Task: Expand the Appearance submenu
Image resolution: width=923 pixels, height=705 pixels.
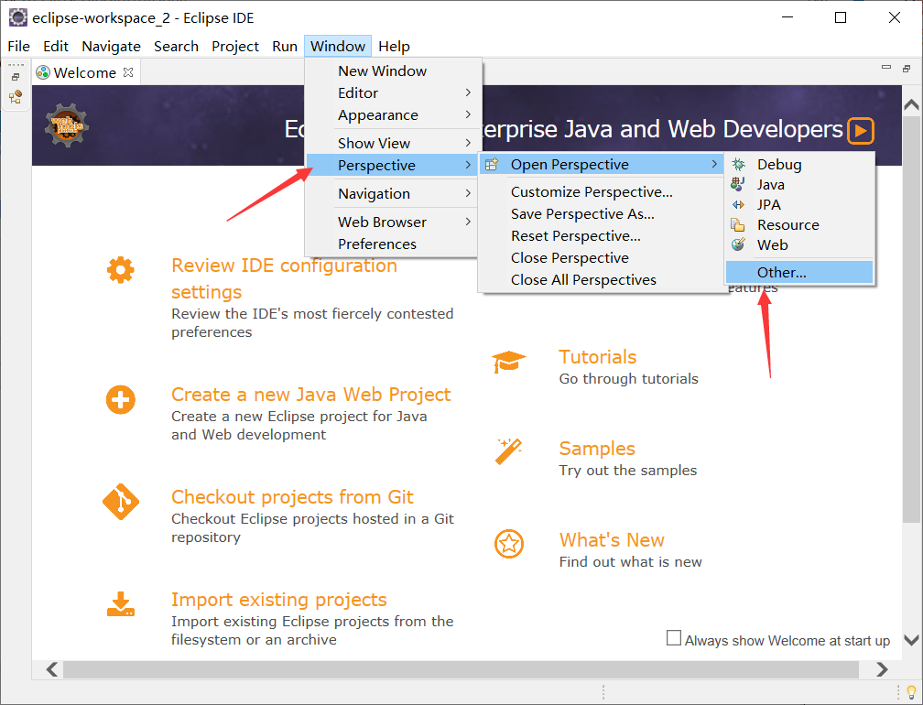Action: (392, 115)
